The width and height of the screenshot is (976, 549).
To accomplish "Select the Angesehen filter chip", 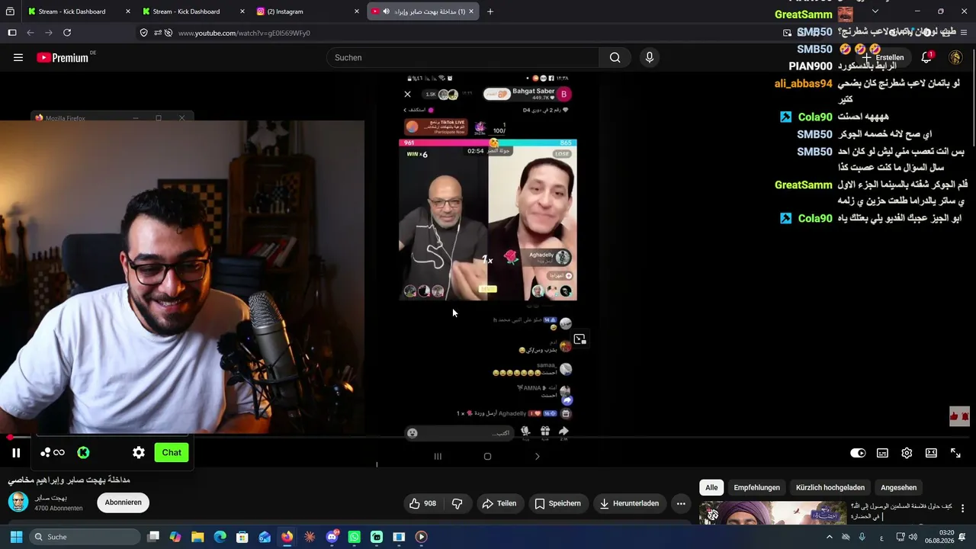I will (899, 487).
